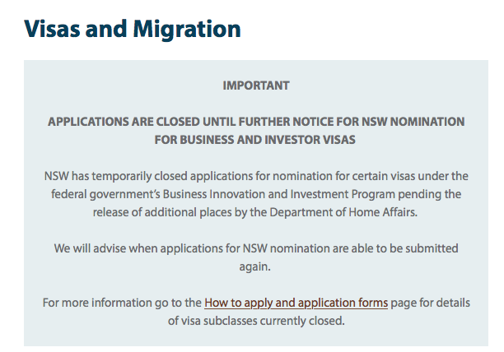
Task: Click the page for details text after the link
Action: pyautogui.click(x=431, y=303)
